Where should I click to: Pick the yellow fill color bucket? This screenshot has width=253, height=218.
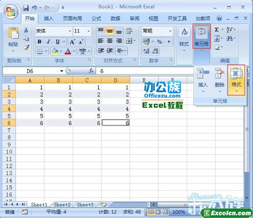54,52
